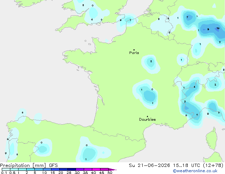The width and height of the screenshot is (225, 174).
Task: Pick the 15–20 mm royal blue legend swatch
Action: click(55, 169)
